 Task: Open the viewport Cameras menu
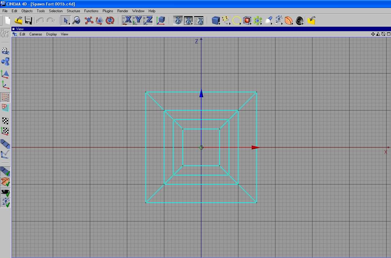click(x=36, y=34)
